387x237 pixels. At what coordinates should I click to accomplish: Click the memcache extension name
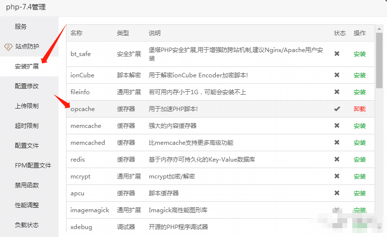(86, 126)
